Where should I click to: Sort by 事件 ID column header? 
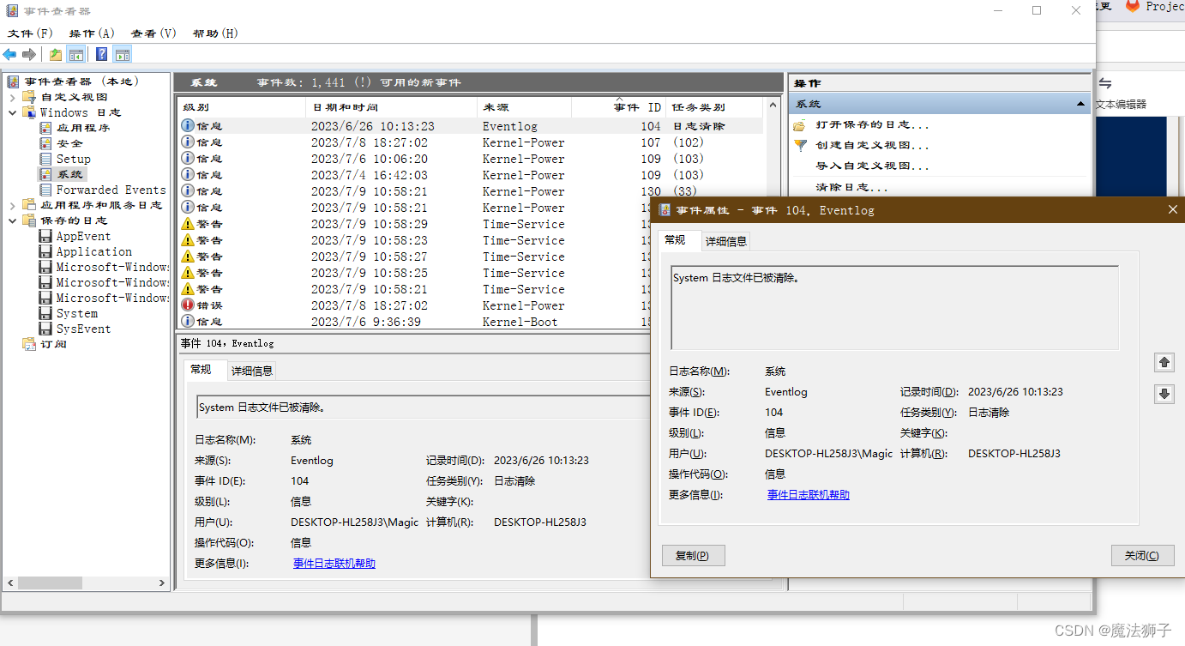(x=619, y=107)
